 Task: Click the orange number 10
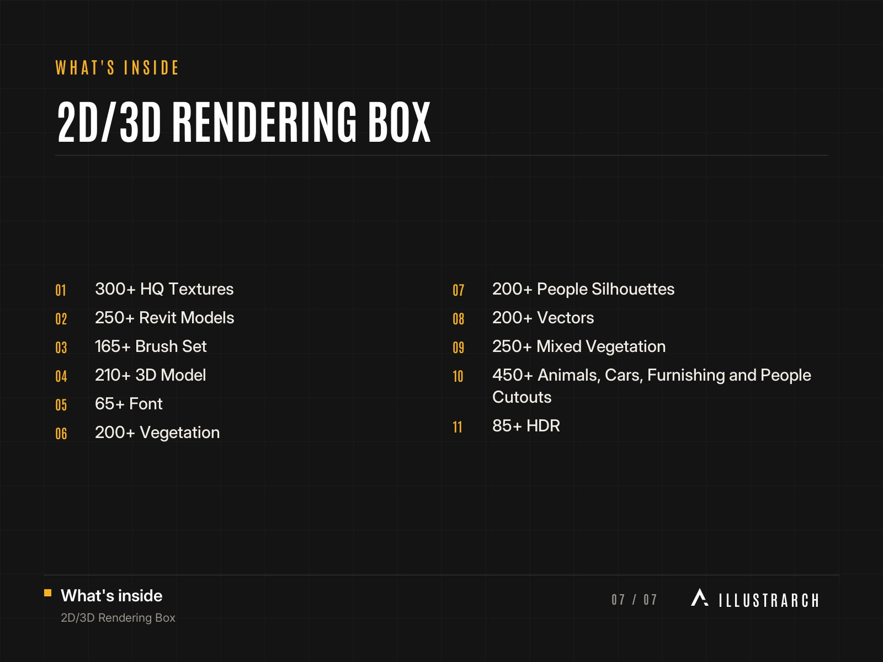[458, 376]
